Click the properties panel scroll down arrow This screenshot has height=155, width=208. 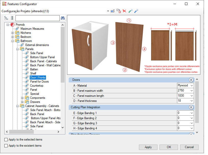197,132
